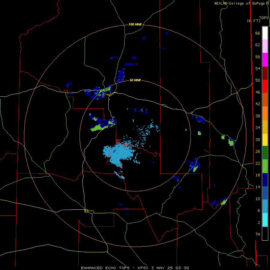The width and height of the screenshot is (270, 270).
Task: Click the 66 legend value
Action: [258, 33]
